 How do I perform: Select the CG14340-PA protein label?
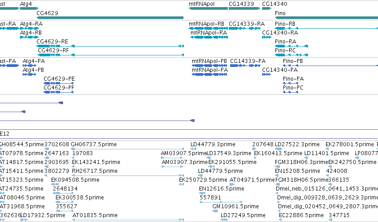(x=280, y=70)
